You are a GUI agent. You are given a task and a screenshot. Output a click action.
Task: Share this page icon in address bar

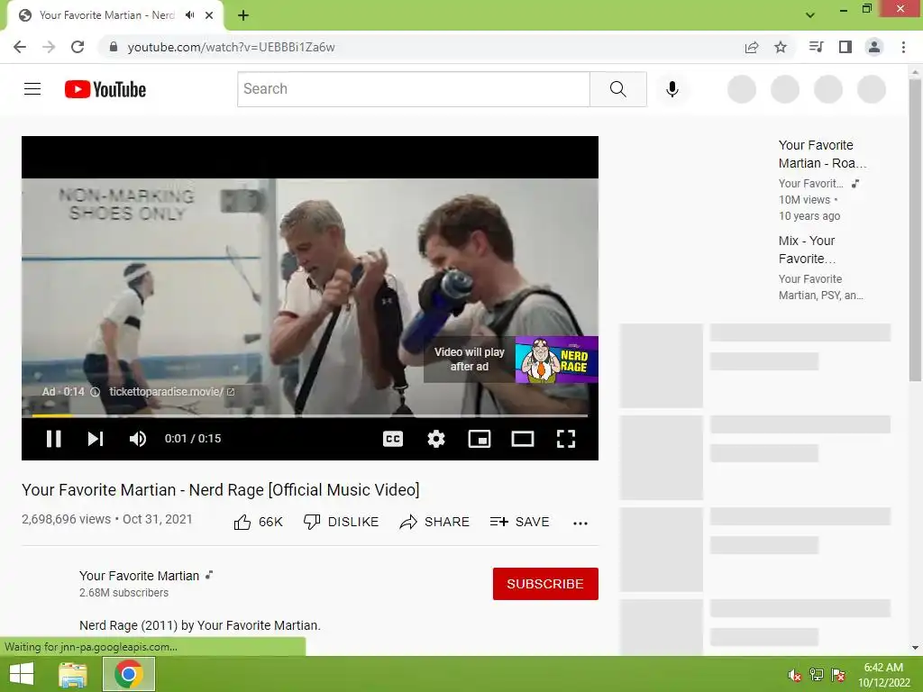(752, 47)
